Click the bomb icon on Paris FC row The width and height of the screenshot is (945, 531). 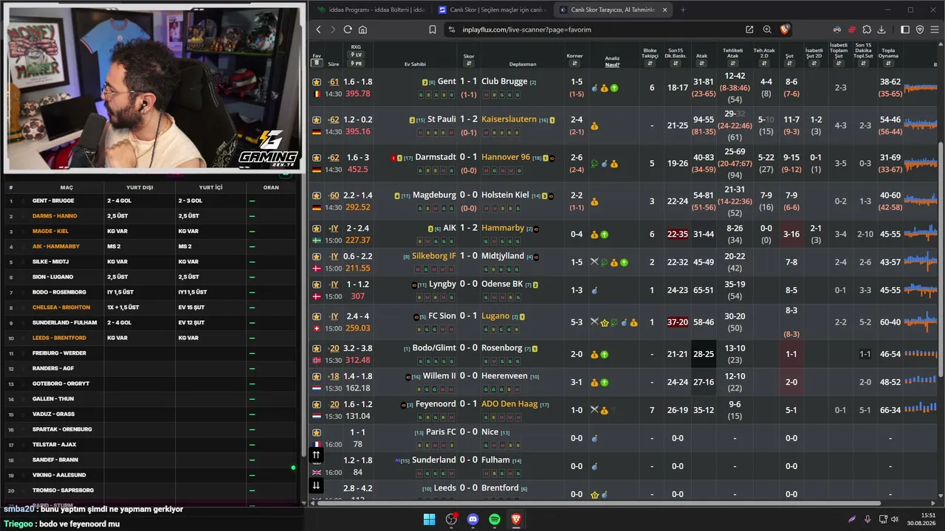pos(594,438)
